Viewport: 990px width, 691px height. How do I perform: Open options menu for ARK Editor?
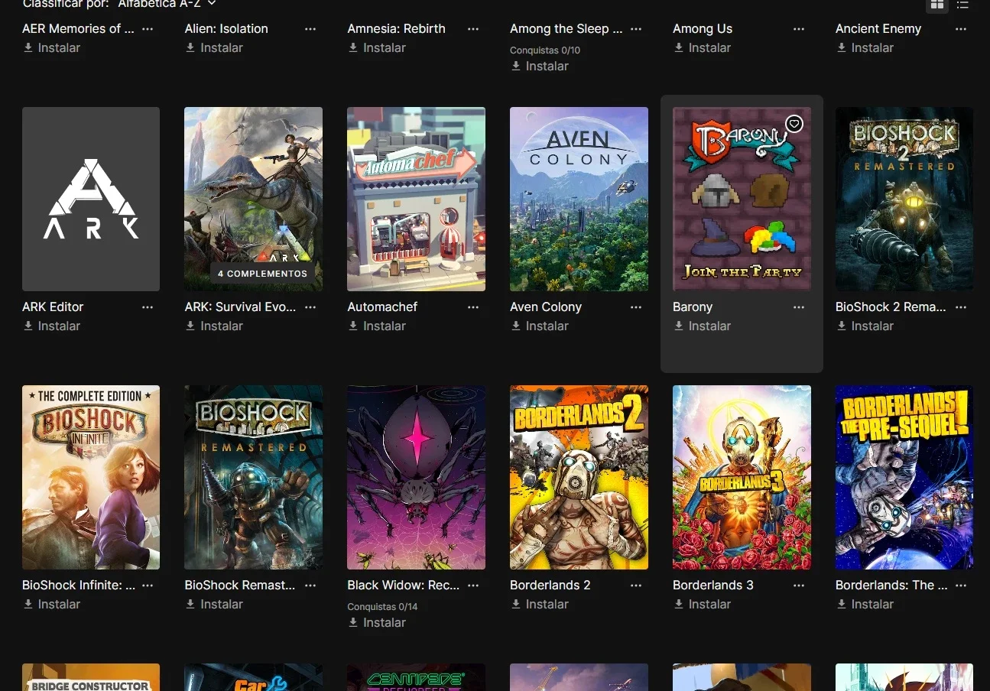(148, 307)
